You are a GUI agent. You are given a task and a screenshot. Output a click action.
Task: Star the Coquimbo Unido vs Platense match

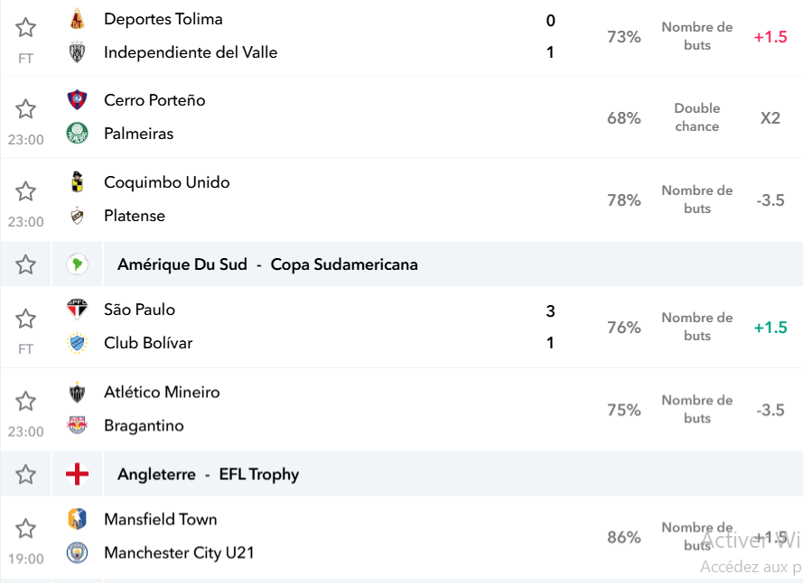click(x=25, y=191)
